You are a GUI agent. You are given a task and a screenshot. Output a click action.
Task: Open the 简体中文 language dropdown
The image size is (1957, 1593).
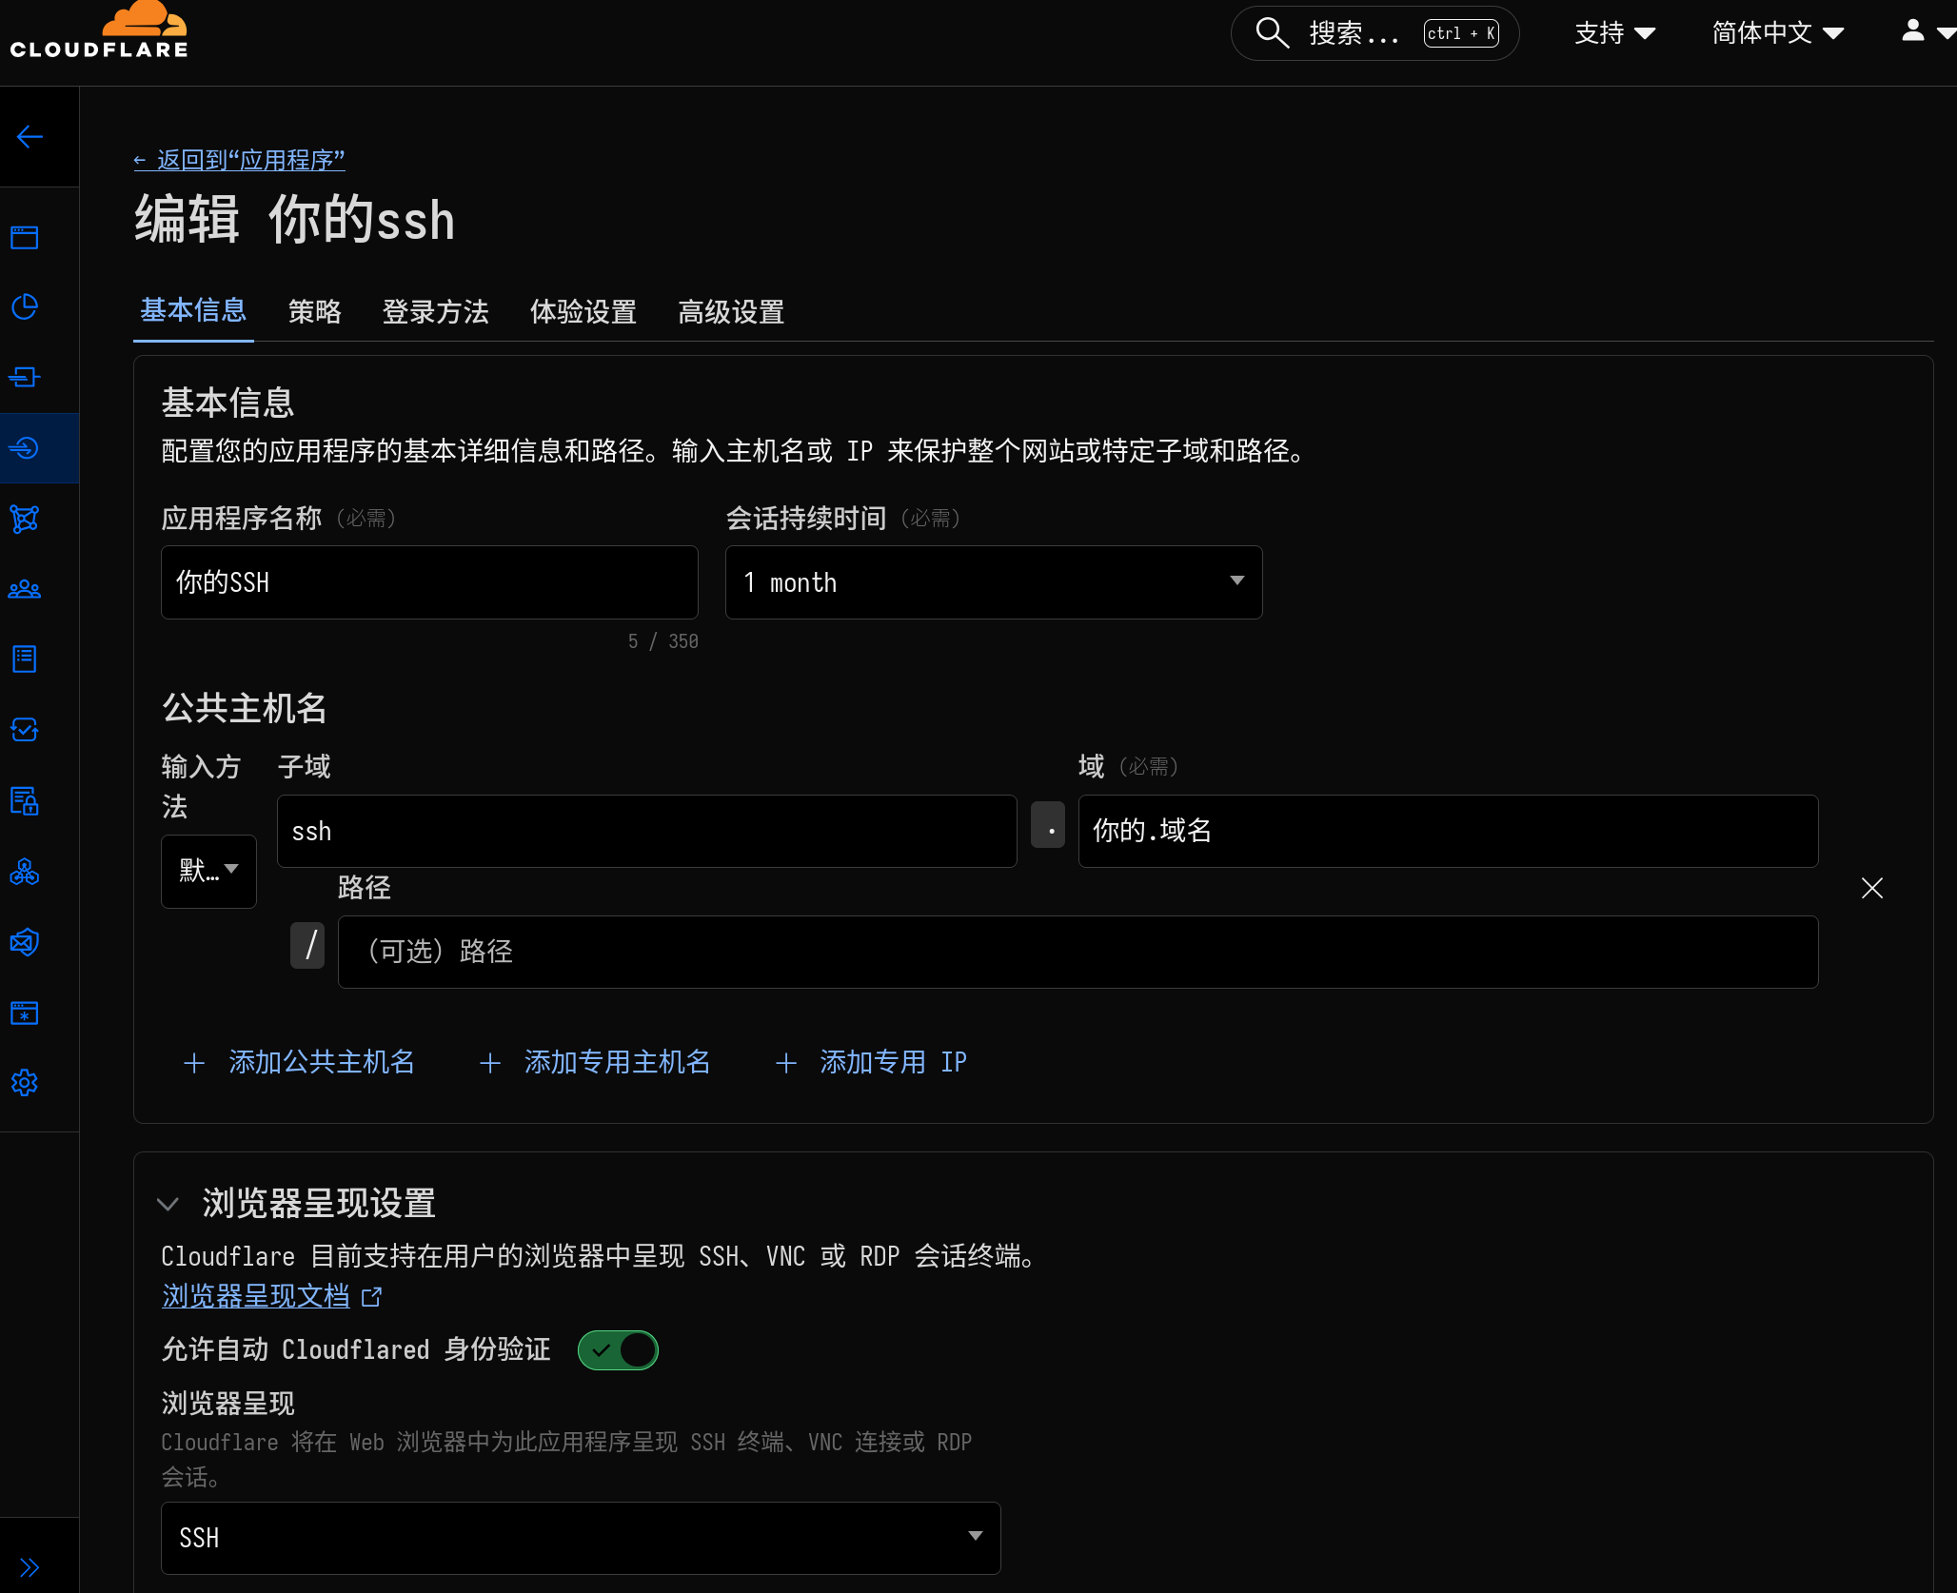tap(1776, 31)
